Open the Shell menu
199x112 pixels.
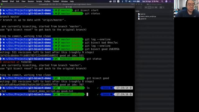click(x=12, y=1)
